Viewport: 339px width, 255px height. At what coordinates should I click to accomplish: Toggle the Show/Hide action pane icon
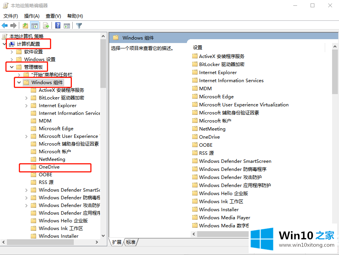coord(67,26)
